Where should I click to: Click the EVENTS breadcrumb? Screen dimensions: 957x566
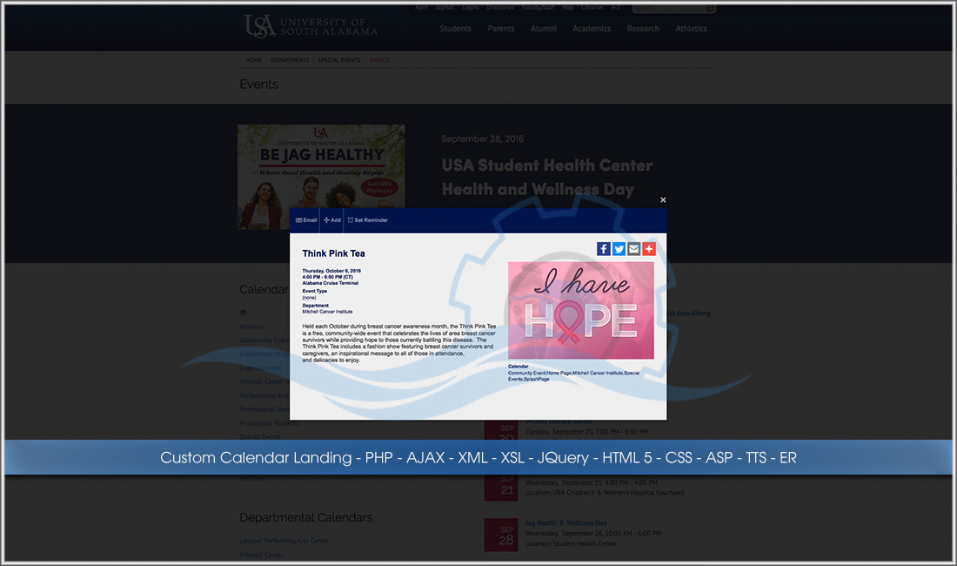tap(379, 60)
